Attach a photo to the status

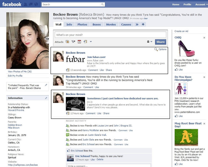[67, 42]
